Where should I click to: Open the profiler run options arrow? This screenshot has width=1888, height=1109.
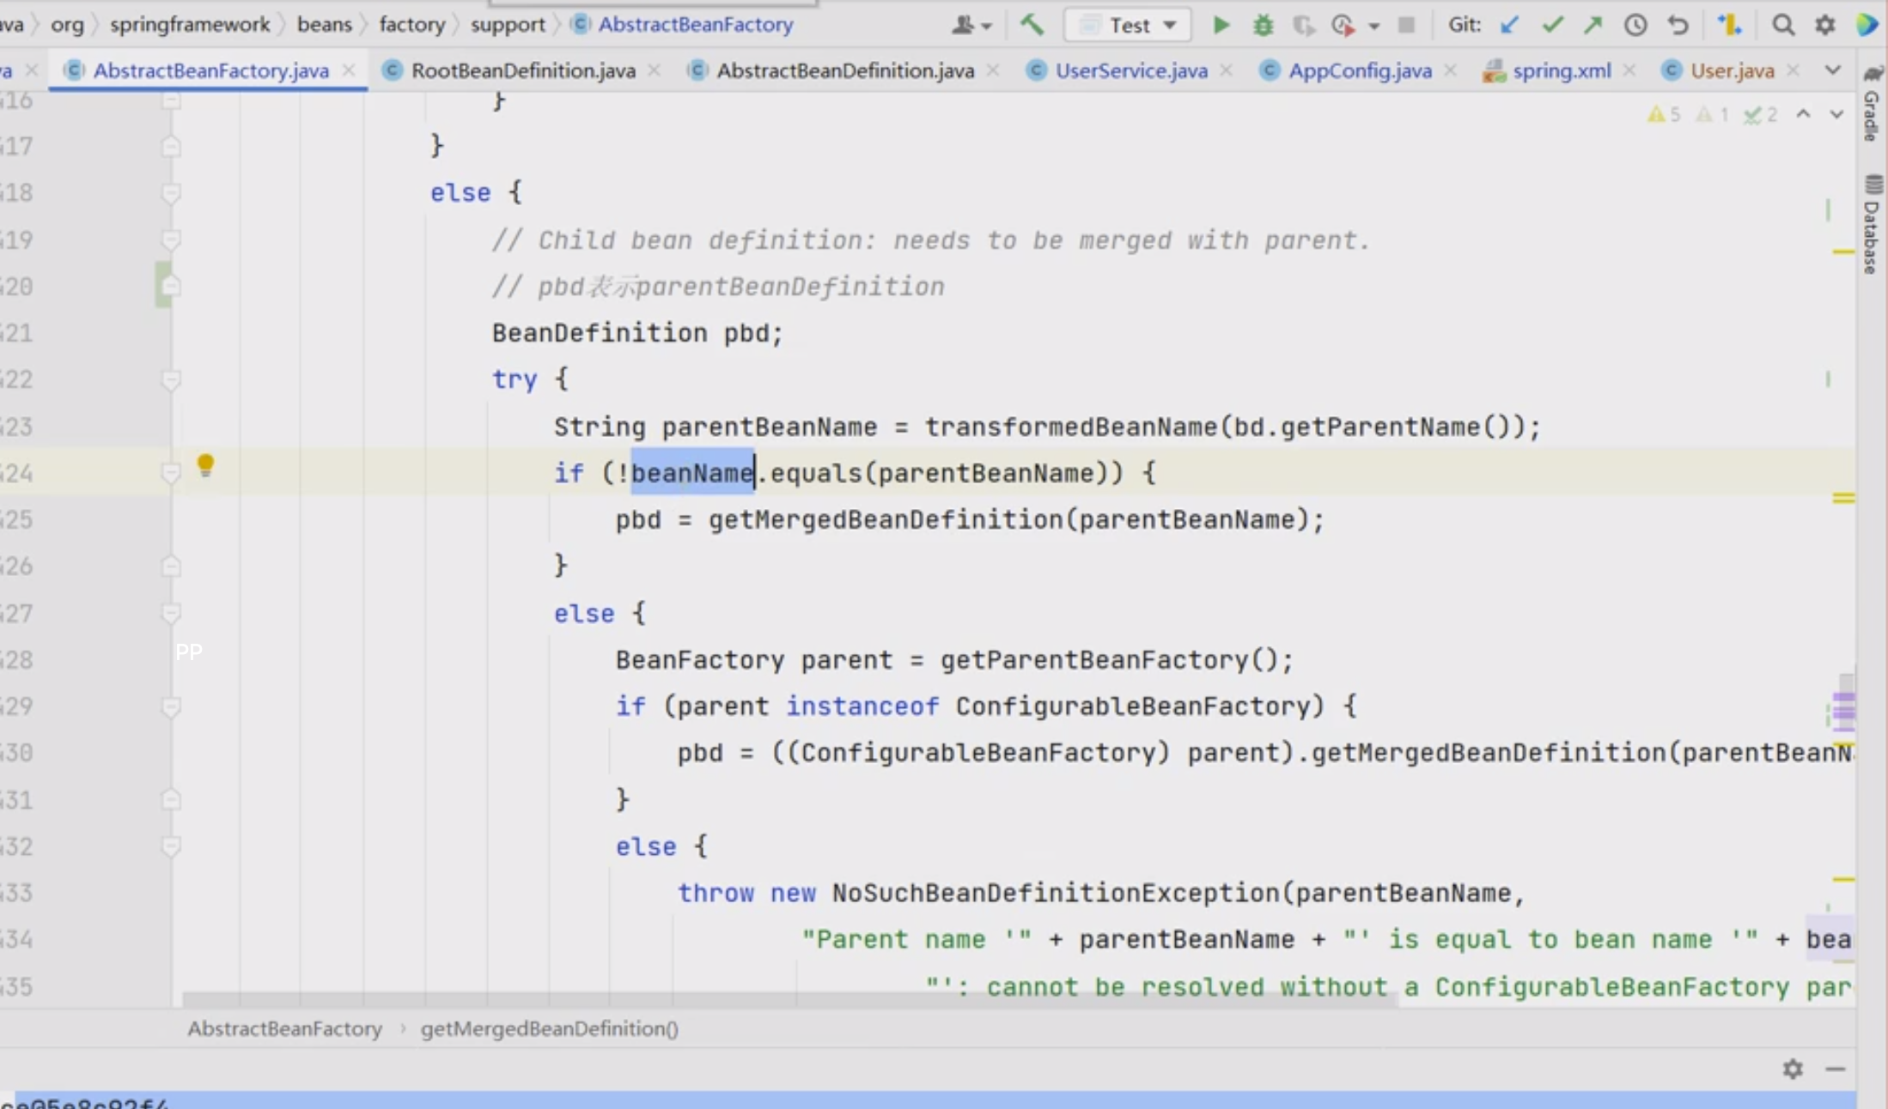pos(1373,26)
